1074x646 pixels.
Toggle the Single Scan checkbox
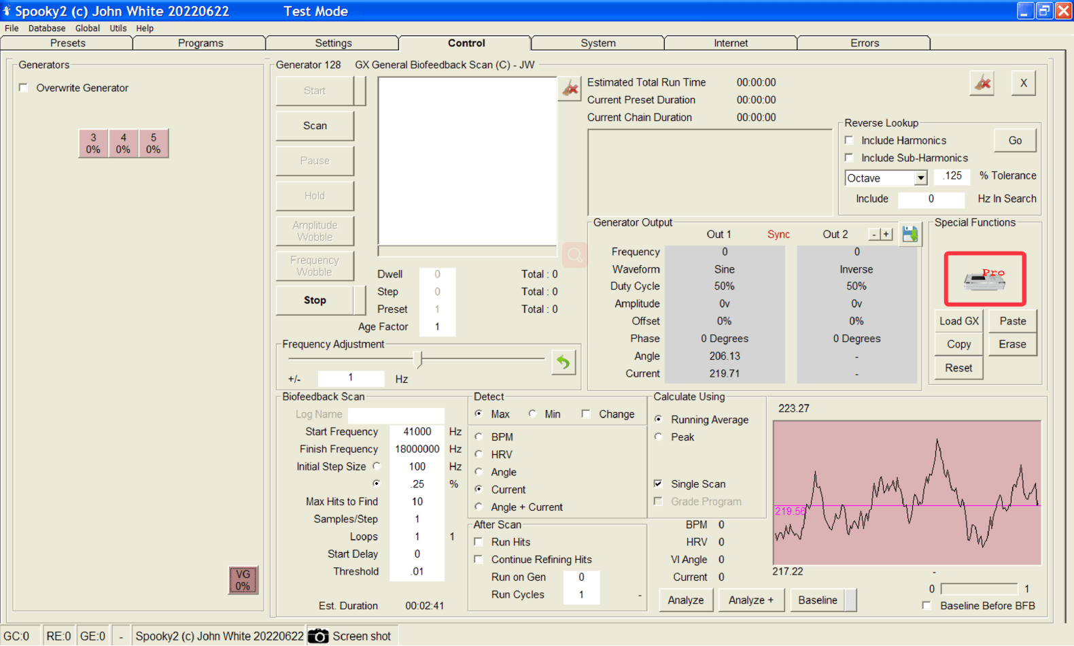point(658,483)
